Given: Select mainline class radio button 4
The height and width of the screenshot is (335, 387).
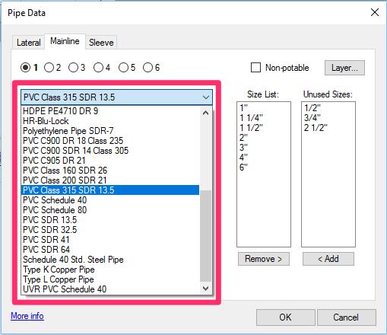Looking at the screenshot, I should tap(98, 68).
